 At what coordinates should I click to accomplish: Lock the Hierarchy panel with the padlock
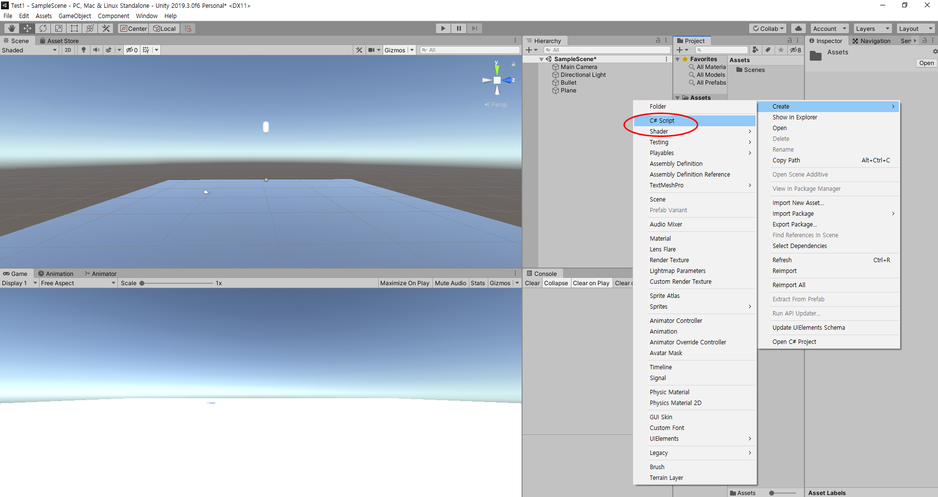[x=658, y=41]
